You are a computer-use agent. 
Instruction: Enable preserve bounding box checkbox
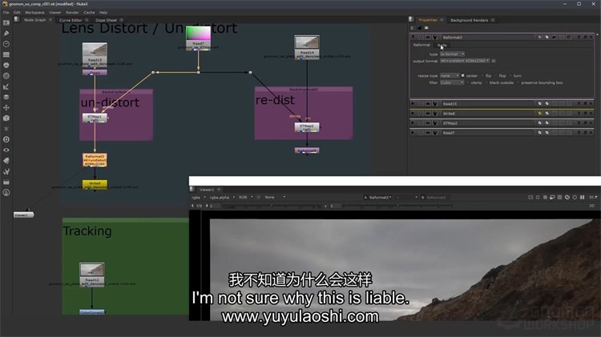(x=518, y=82)
